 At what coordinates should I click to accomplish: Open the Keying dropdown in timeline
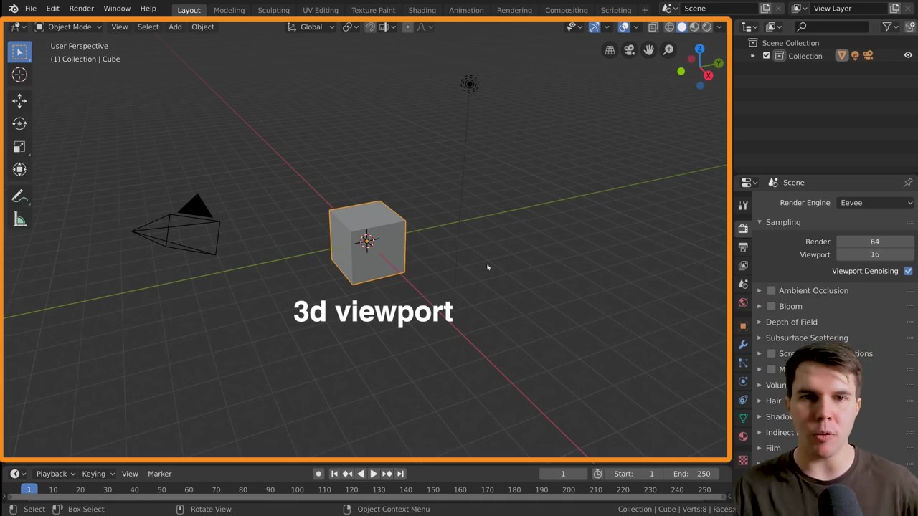click(x=98, y=474)
